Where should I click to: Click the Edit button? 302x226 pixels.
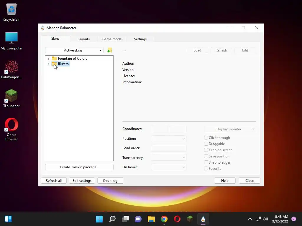coord(245,50)
